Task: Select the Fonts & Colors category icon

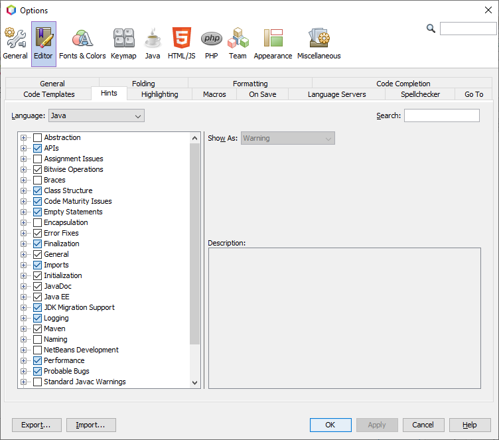Action: [x=82, y=44]
